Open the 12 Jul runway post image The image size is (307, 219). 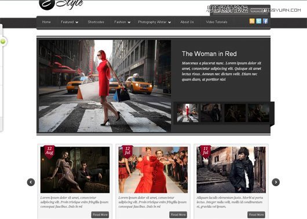click(x=153, y=170)
